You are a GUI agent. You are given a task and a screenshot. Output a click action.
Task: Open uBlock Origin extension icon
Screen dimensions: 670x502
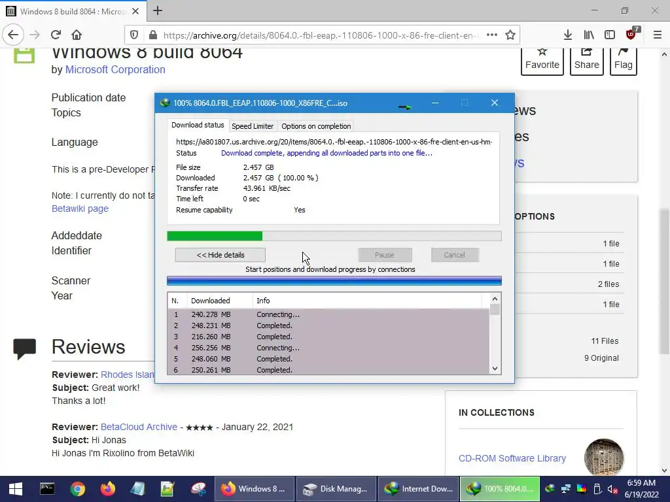click(631, 34)
